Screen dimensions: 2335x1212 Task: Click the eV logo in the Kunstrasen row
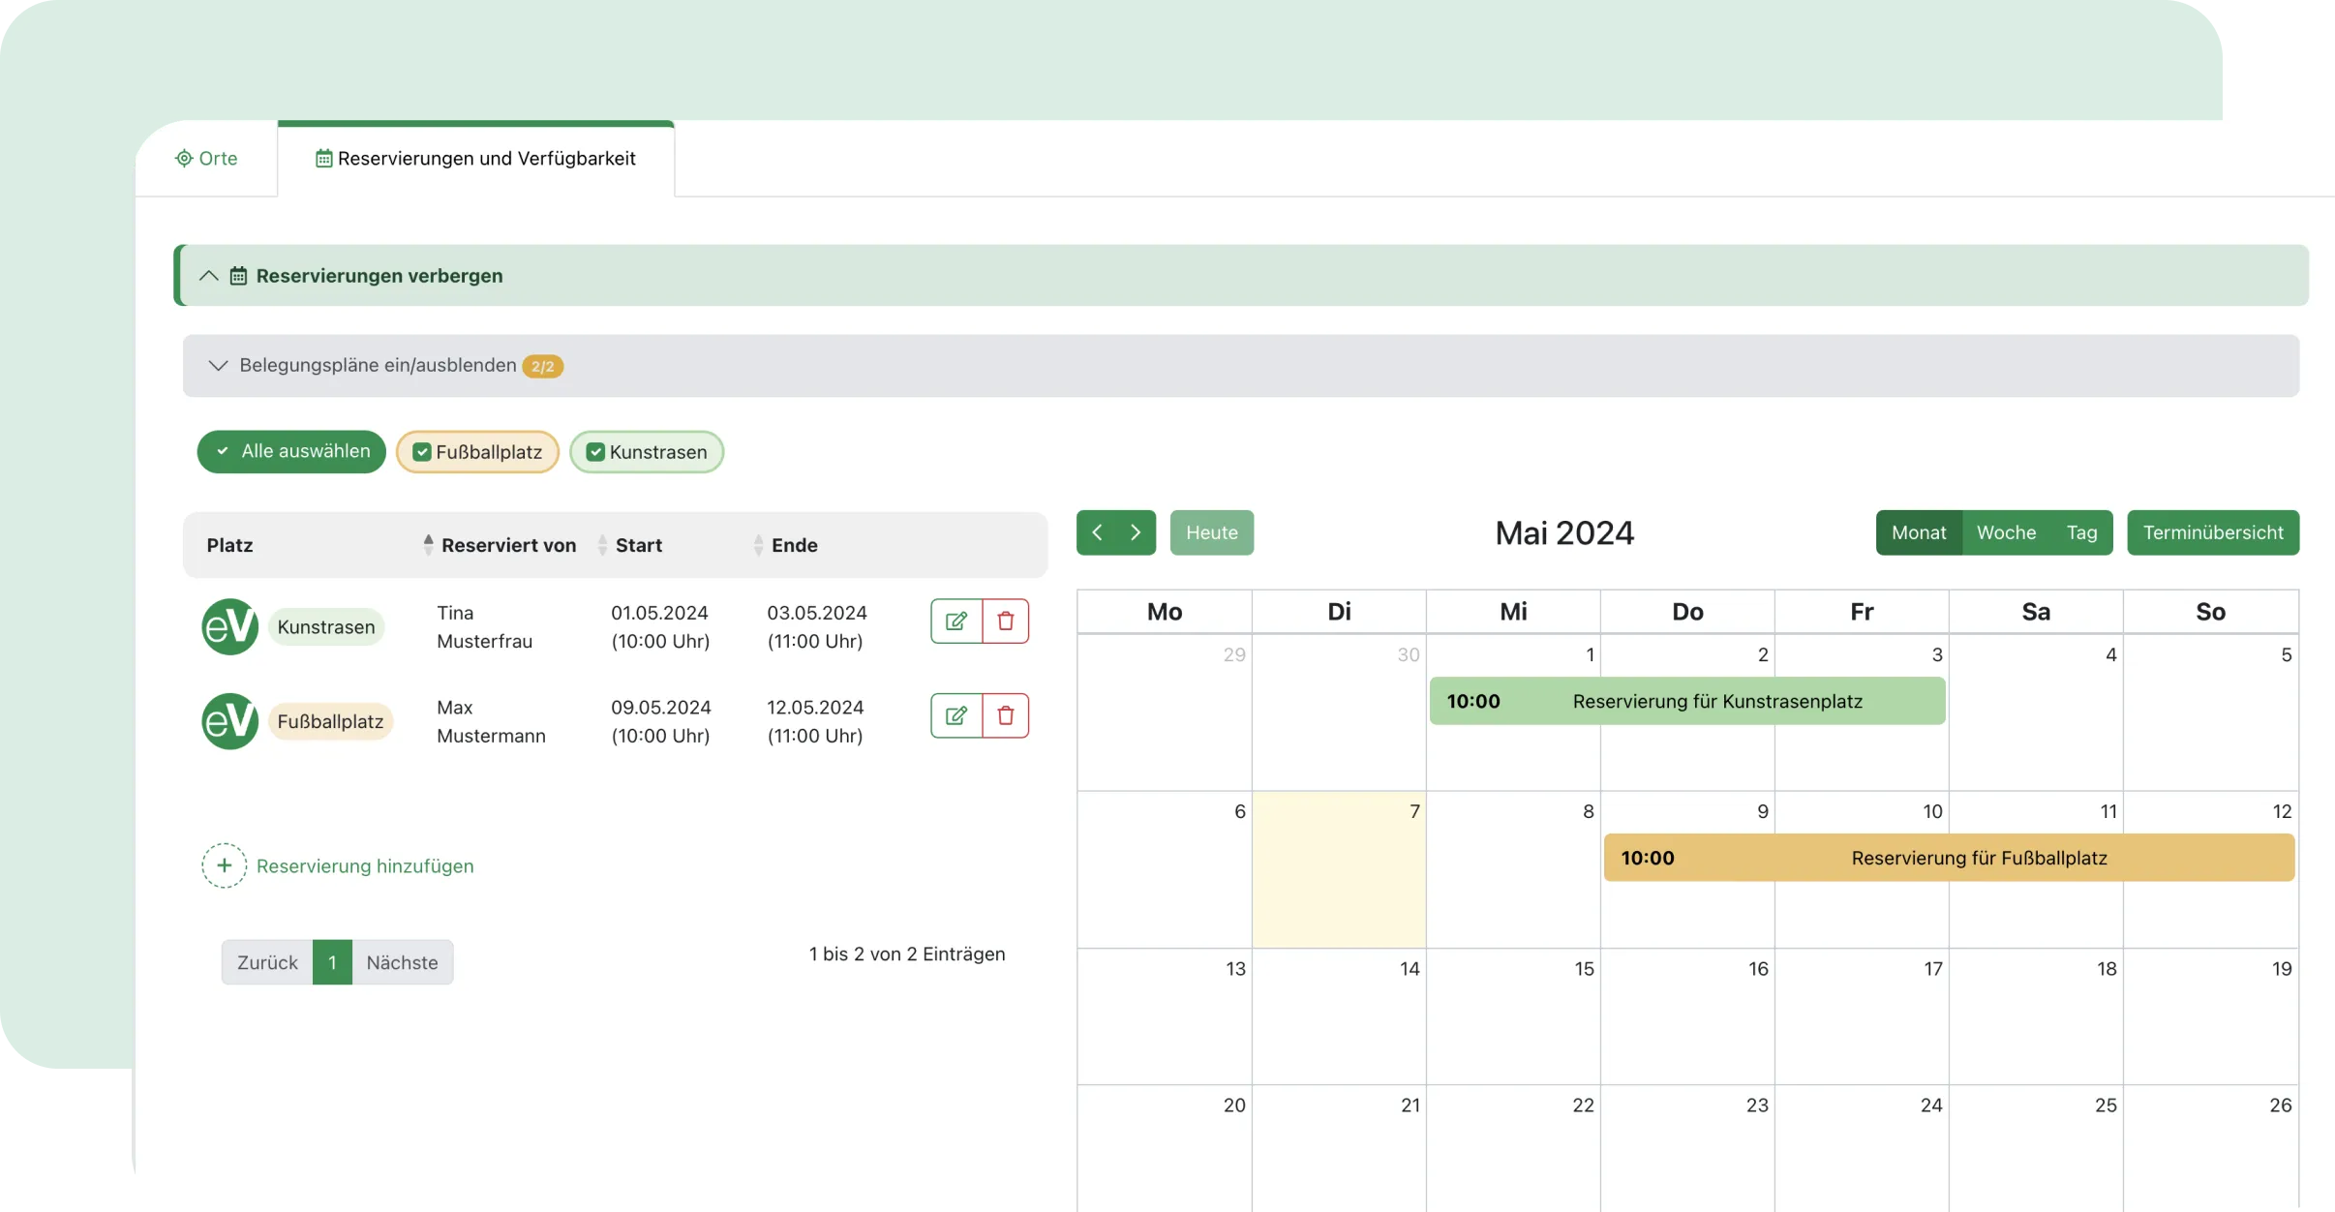229,626
